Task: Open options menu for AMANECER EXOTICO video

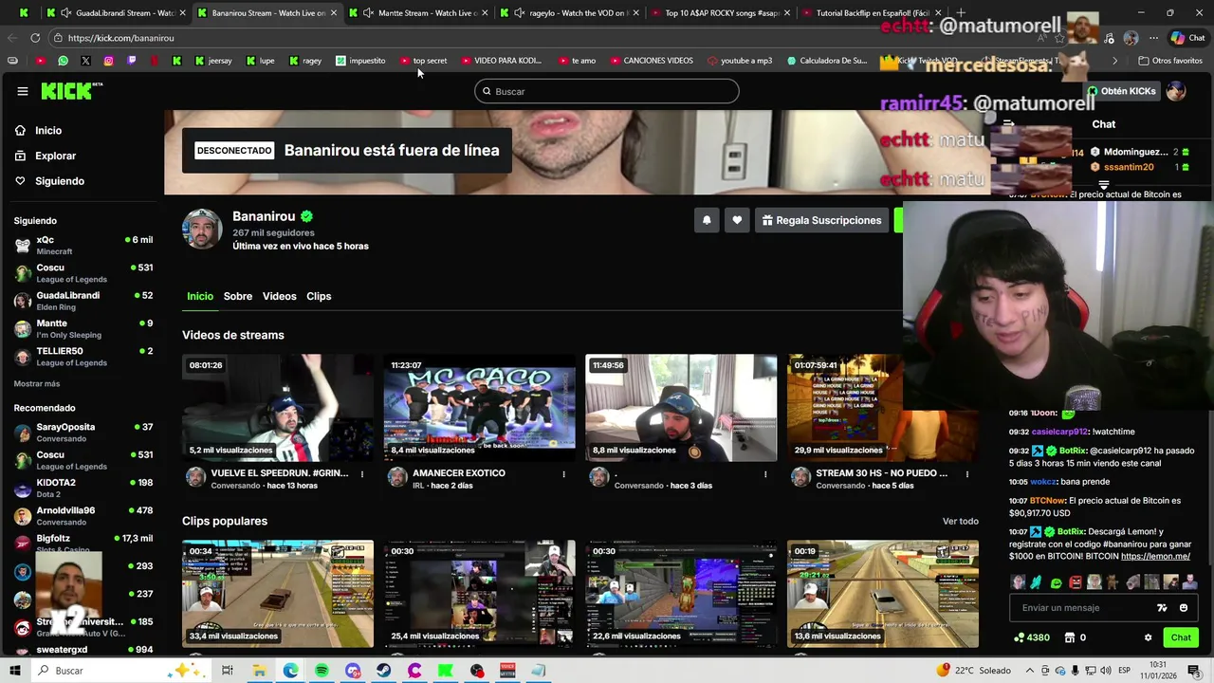Action: pos(563,473)
